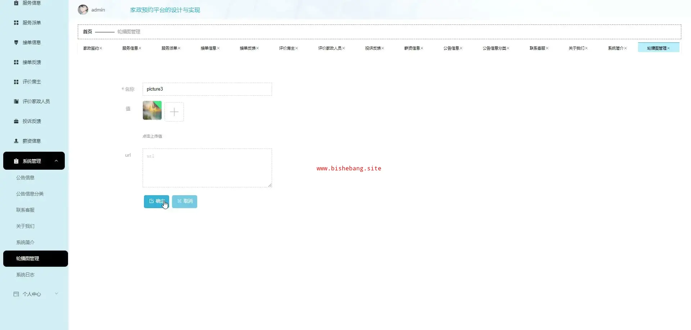Switch to the 服务派单 tab
The width and height of the screenshot is (691, 330).
(169, 48)
